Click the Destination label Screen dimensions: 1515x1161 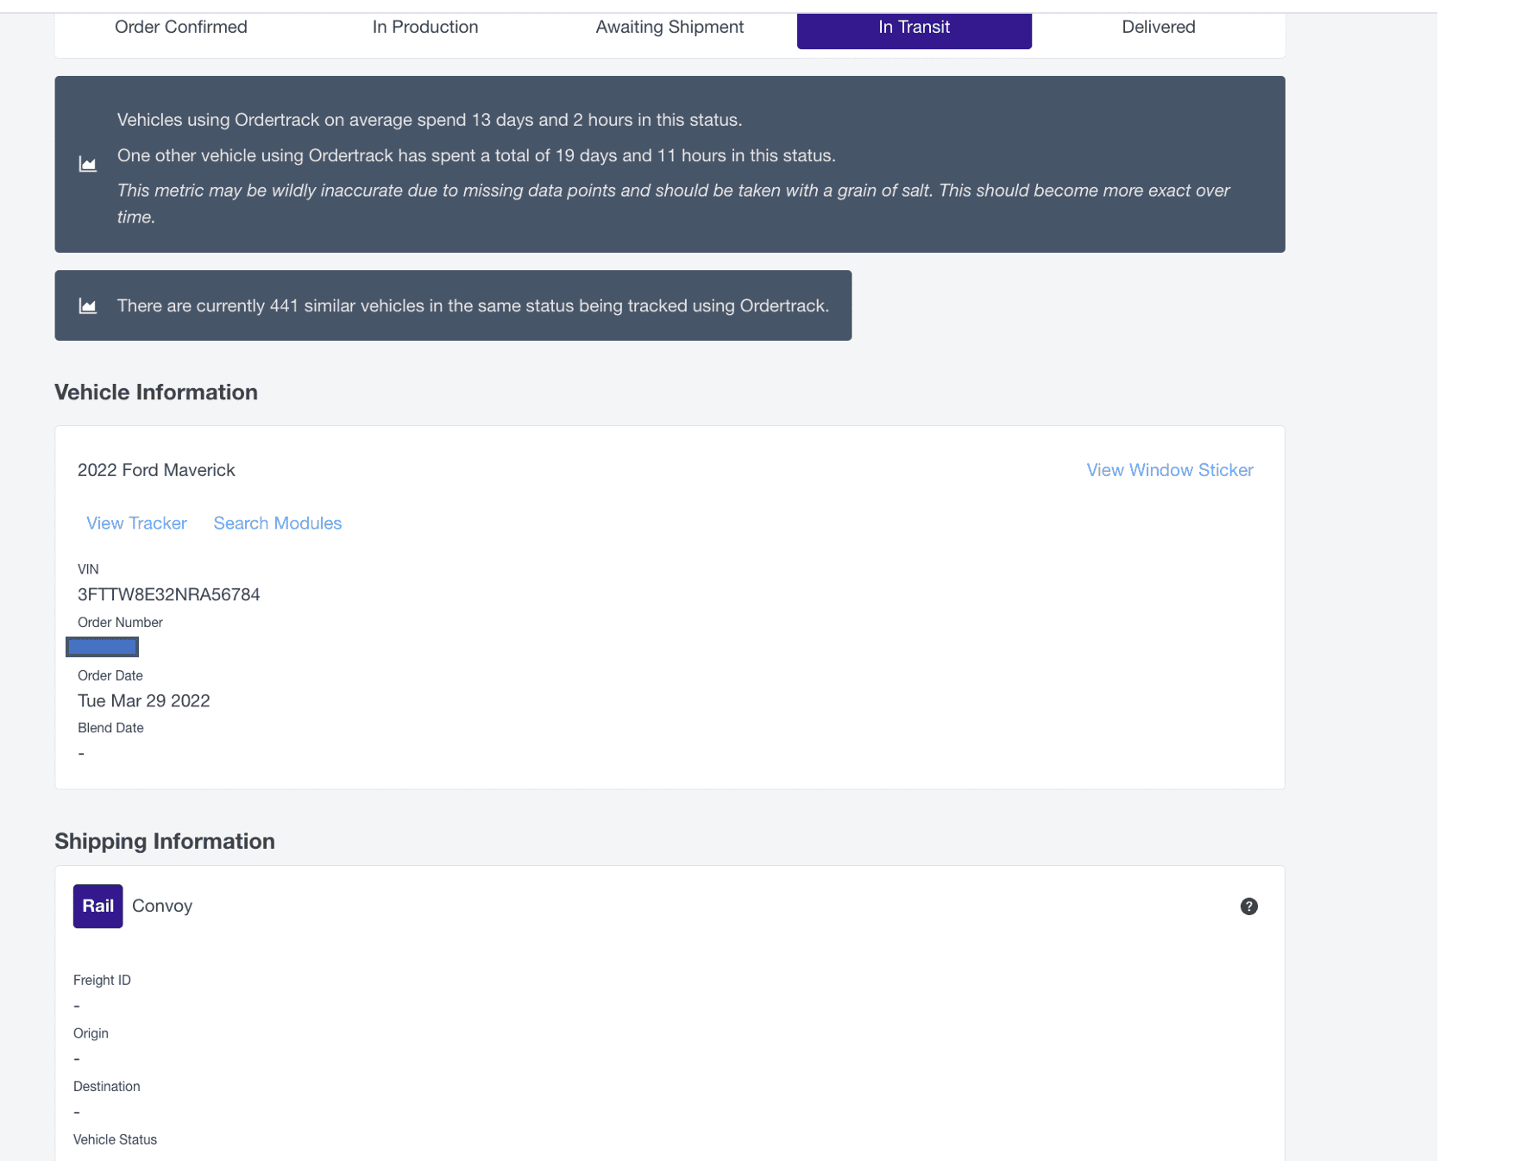click(x=106, y=1086)
